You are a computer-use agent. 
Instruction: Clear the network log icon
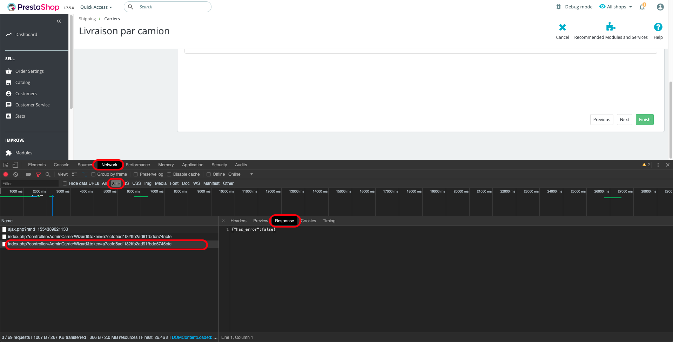(x=15, y=174)
